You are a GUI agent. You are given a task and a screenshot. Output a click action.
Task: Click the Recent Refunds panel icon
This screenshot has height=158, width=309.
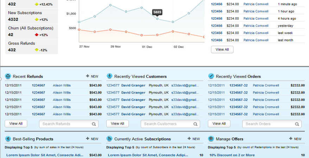pyautogui.click(x=8, y=76)
